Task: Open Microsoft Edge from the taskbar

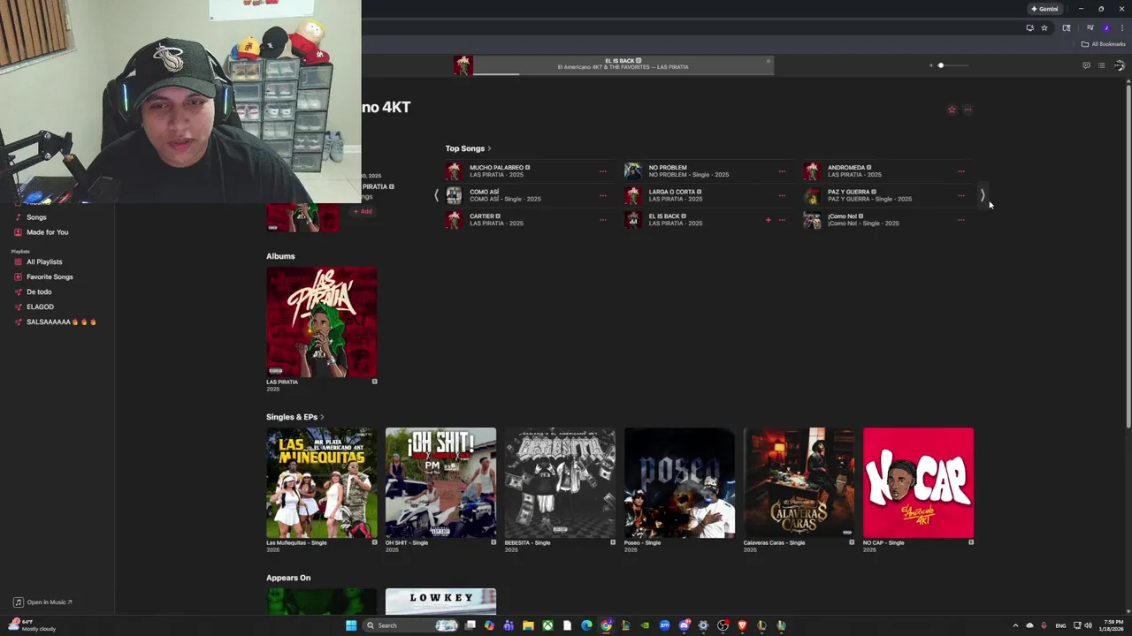Action: pyautogui.click(x=586, y=625)
